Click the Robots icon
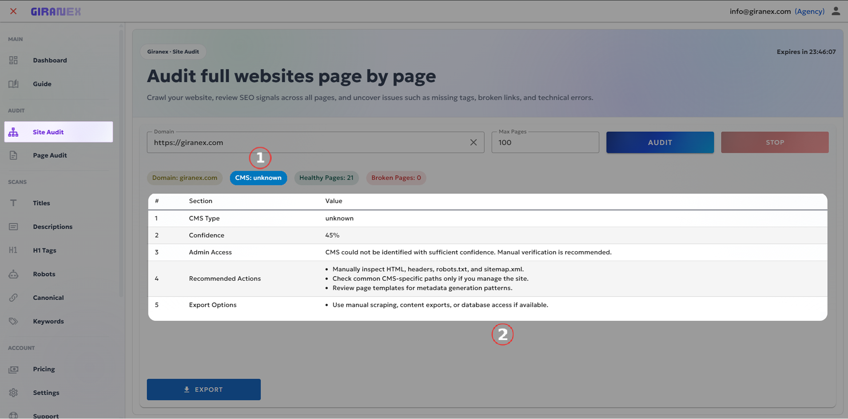Viewport: 848px width, 419px height. (13, 274)
